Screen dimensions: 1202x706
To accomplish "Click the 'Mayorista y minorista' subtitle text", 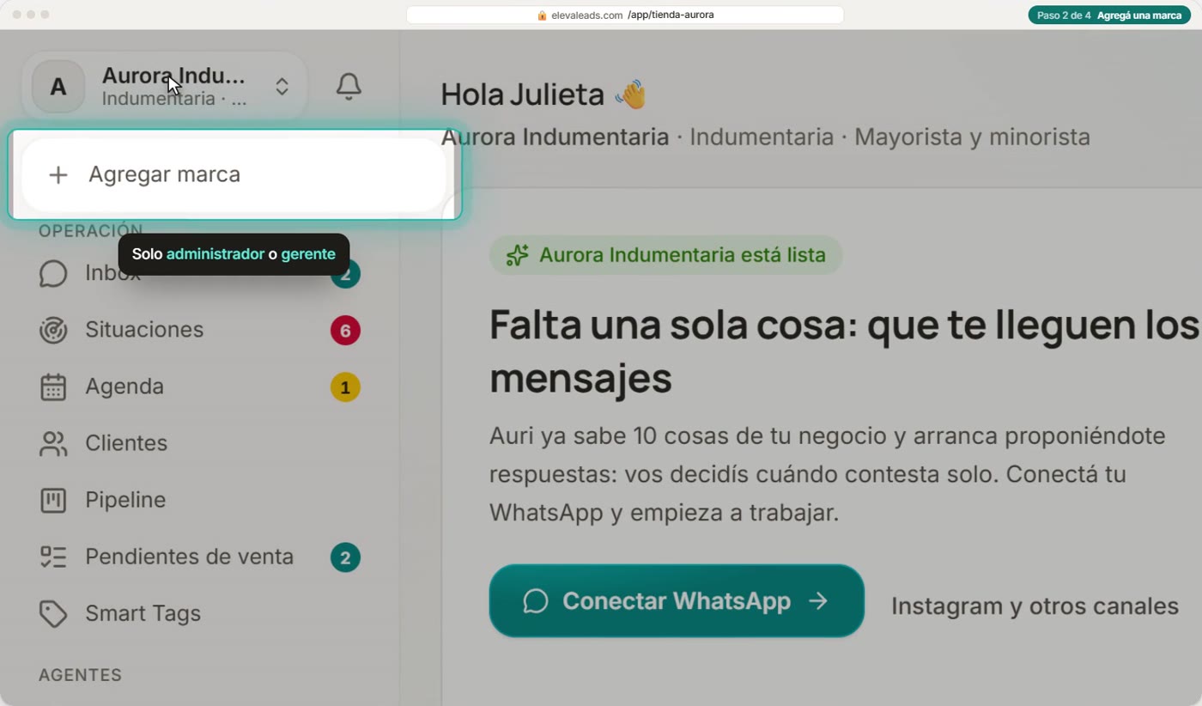I will [x=972, y=137].
